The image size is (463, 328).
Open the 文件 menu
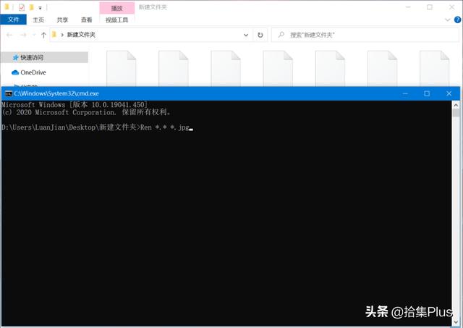13,20
